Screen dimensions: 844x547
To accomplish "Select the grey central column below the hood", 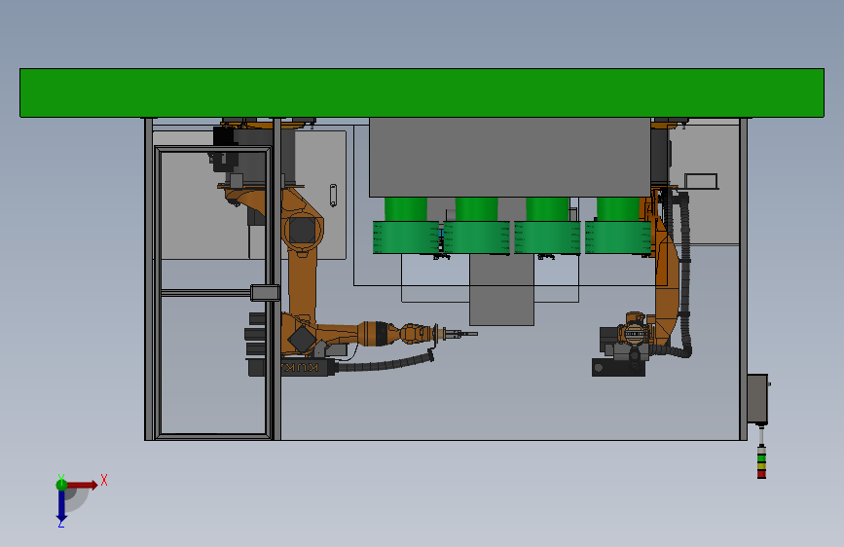I will [501, 289].
